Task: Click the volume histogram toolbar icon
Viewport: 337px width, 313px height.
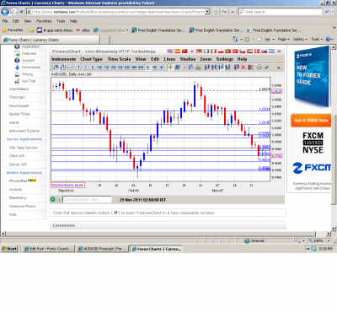Action: [198, 67]
